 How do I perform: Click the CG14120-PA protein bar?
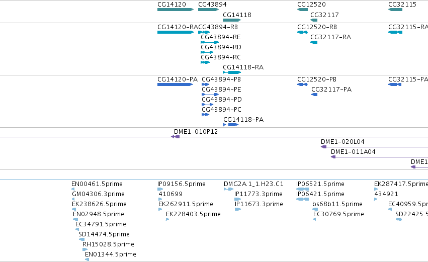click(x=175, y=84)
